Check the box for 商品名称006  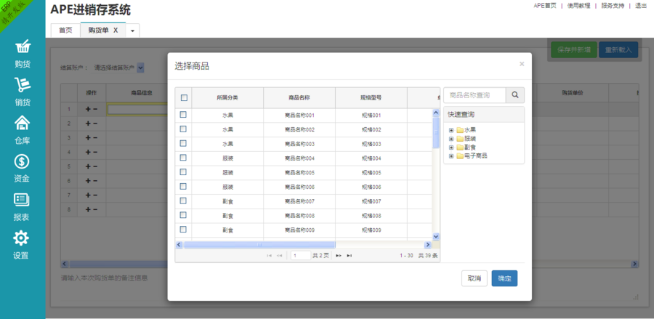[183, 187]
